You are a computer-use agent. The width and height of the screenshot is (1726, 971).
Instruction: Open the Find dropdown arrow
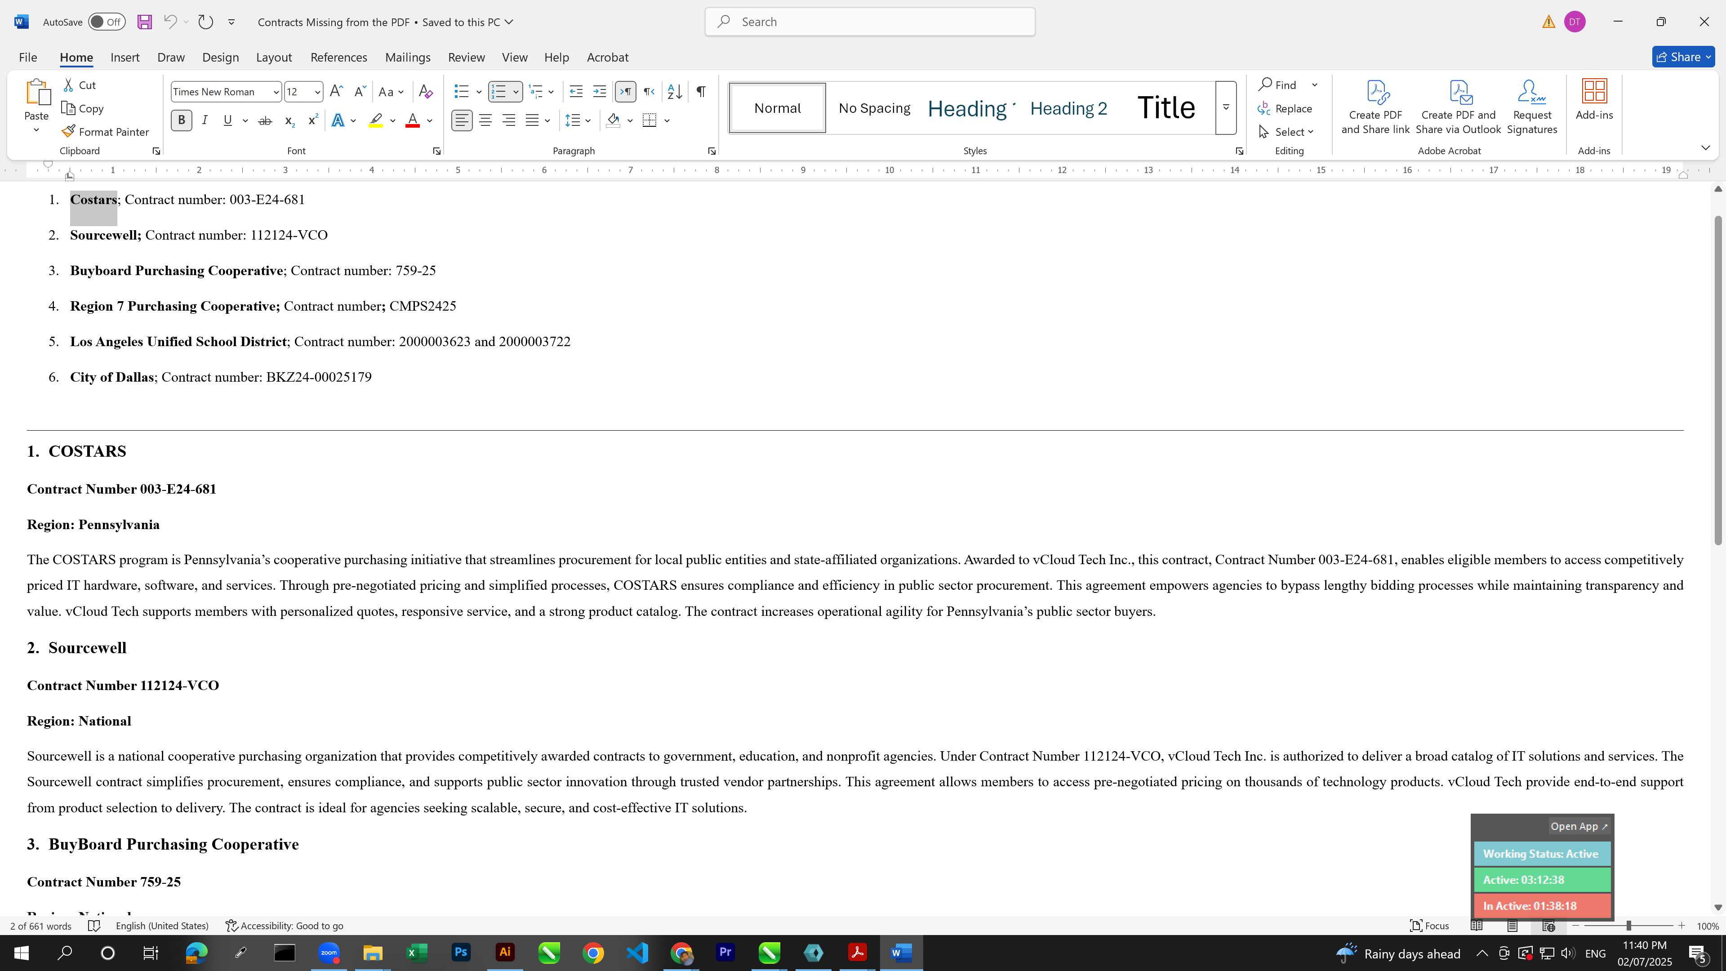pyautogui.click(x=1315, y=85)
